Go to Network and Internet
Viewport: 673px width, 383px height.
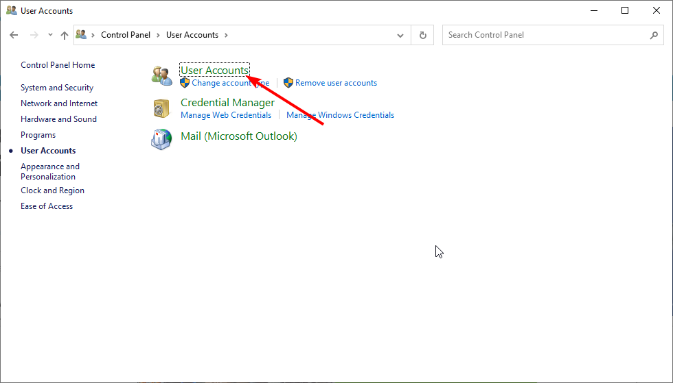(59, 103)
